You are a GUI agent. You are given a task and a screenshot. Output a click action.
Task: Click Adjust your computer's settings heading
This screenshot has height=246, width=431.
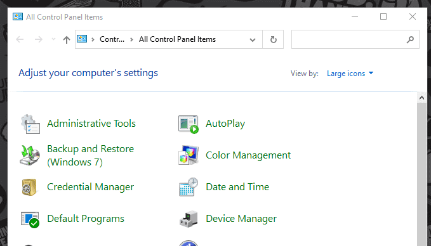pos(88,73)
